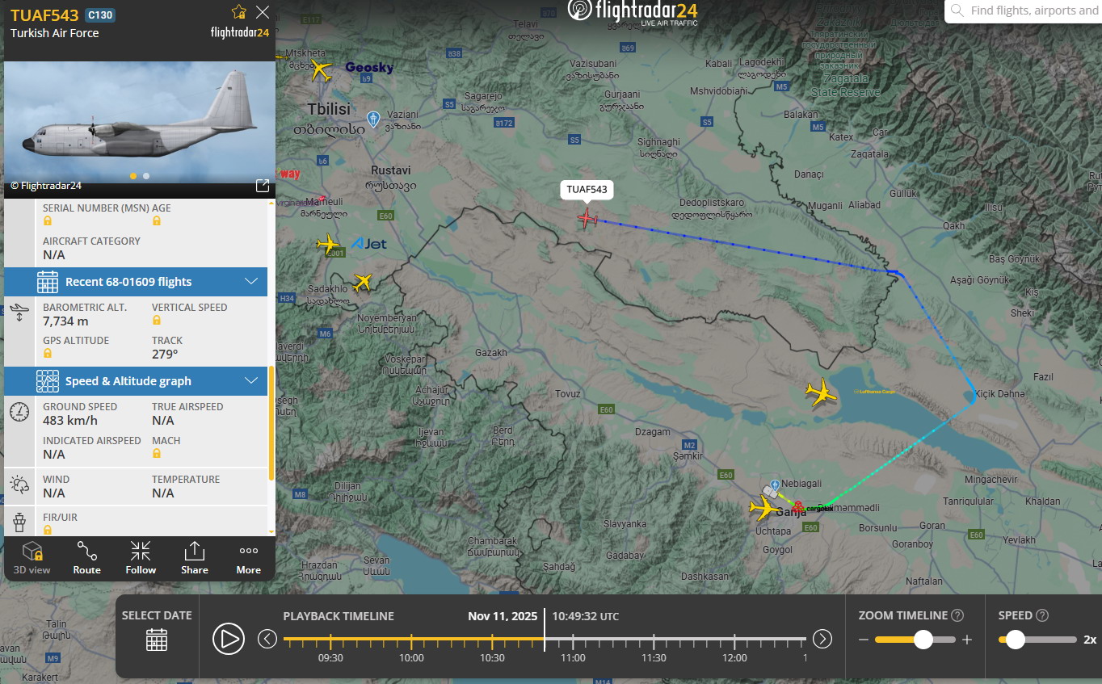Step the timeline backward

(267, 640)
